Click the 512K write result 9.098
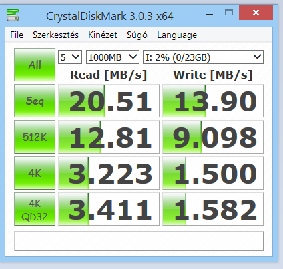Viewport: 283px width, 269px height. (x=213, y=137)
